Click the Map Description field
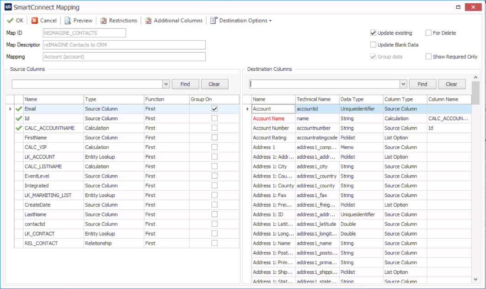 (x=124, y=45)
